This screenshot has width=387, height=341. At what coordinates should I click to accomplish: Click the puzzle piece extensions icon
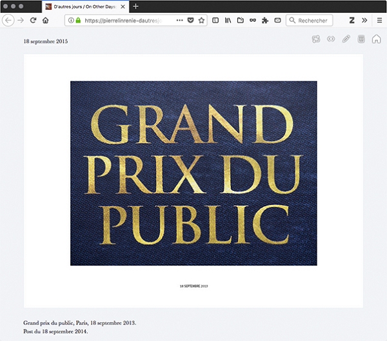tap(265, 21)
